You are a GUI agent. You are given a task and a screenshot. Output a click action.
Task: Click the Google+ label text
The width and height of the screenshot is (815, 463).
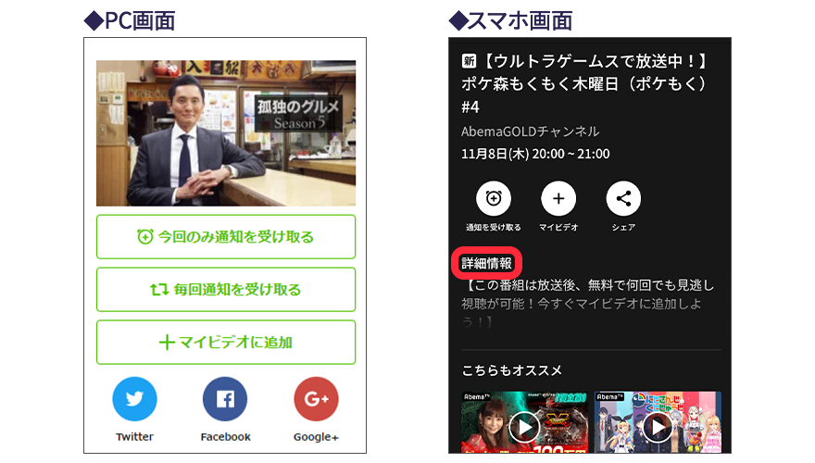[x=316, y=437]
